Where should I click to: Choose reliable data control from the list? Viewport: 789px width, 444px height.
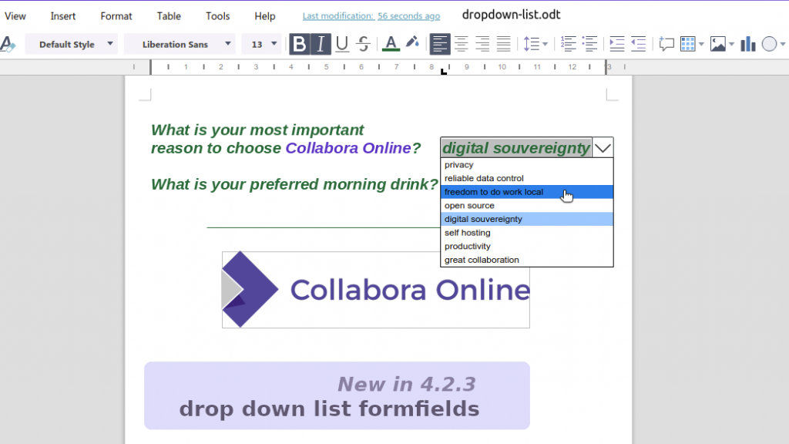tap(527, 178)
